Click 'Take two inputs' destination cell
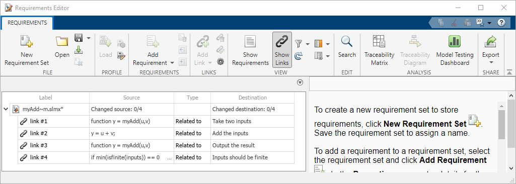 click(252, 121)
